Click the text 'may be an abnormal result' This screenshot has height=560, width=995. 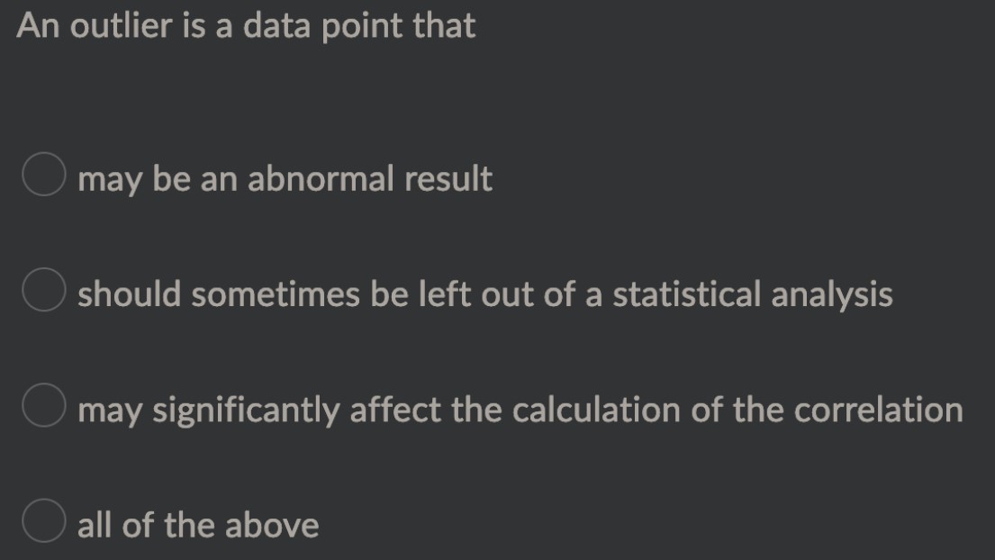(285, 179)
